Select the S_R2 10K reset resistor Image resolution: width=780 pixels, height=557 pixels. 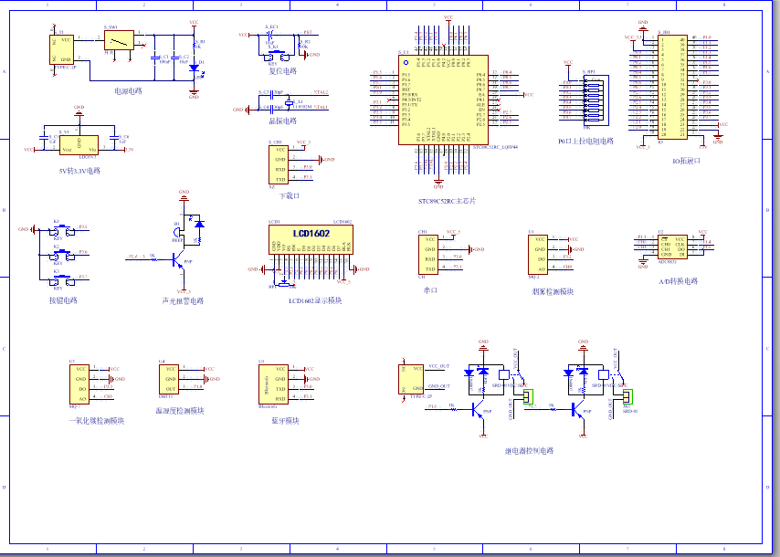tap(299, 45)
